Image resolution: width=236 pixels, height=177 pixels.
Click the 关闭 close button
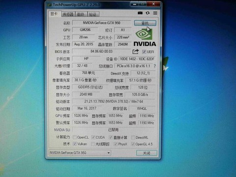tap(147, 153)
